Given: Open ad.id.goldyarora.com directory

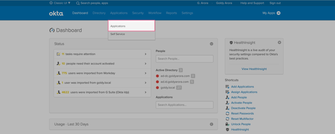Looking at the screenshot, I should point(175,82).
